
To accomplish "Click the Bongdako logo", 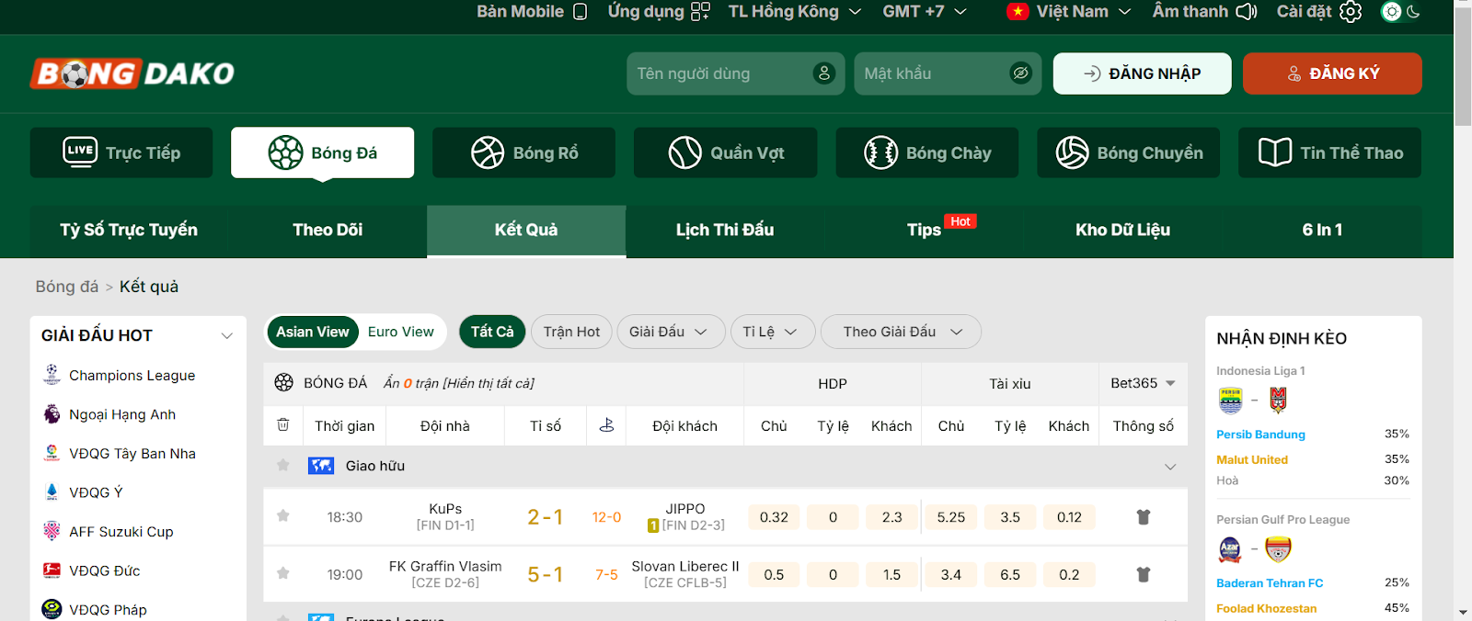I will tap(132, 73).
